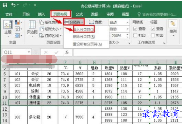
Task: Decrease scale with the down spinner
Action: pos(127,37)
